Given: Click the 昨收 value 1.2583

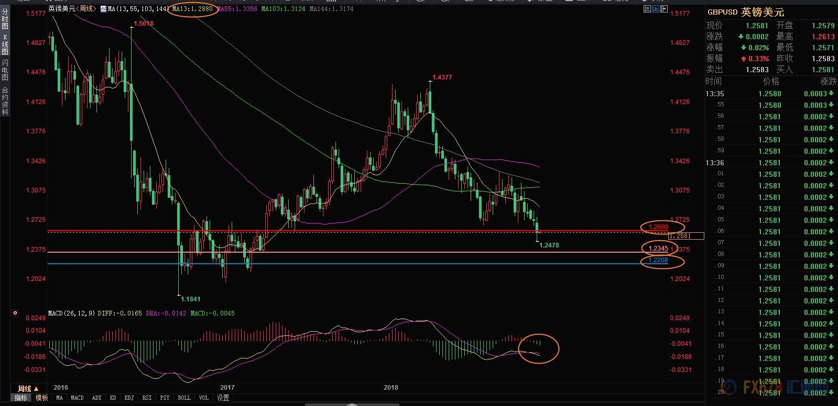Looking at the screenshot, I should click(x=823, y=59).
